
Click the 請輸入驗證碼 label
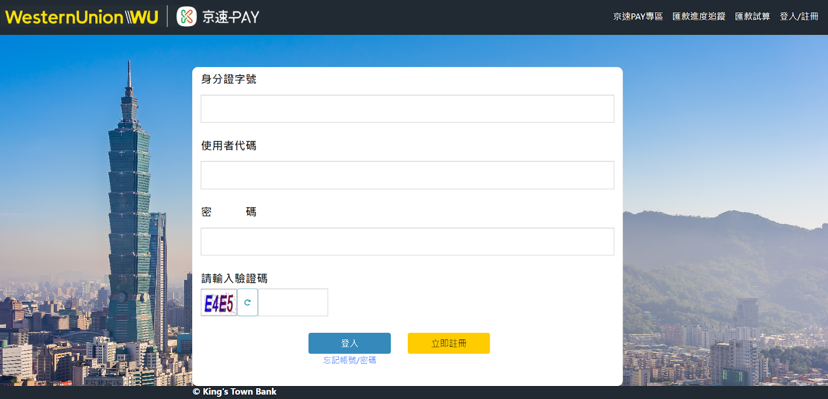234,278
